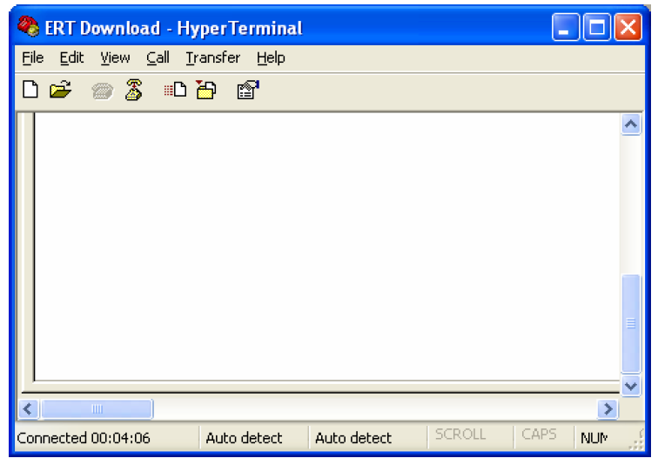The height and width of the screenshot is (465, 658).
Task: Click the vertical scrollbar down arrow
Action: tap(631, 385)
